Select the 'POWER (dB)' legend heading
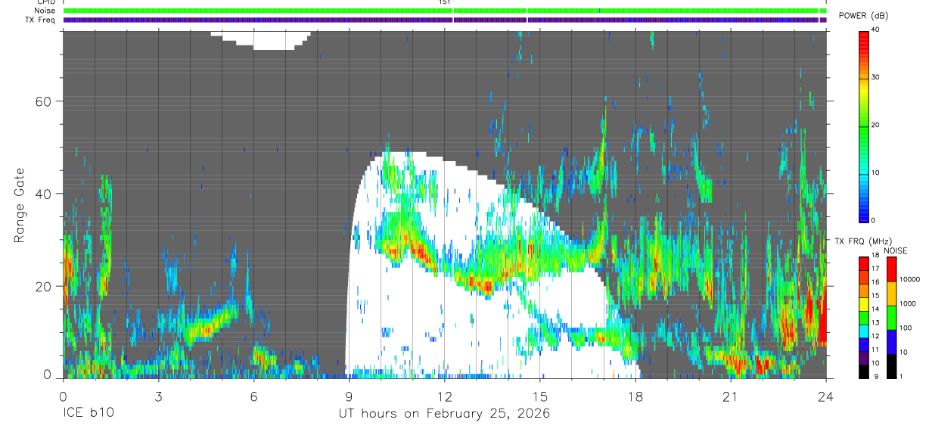929x429 pixels. tap(865, 16)
